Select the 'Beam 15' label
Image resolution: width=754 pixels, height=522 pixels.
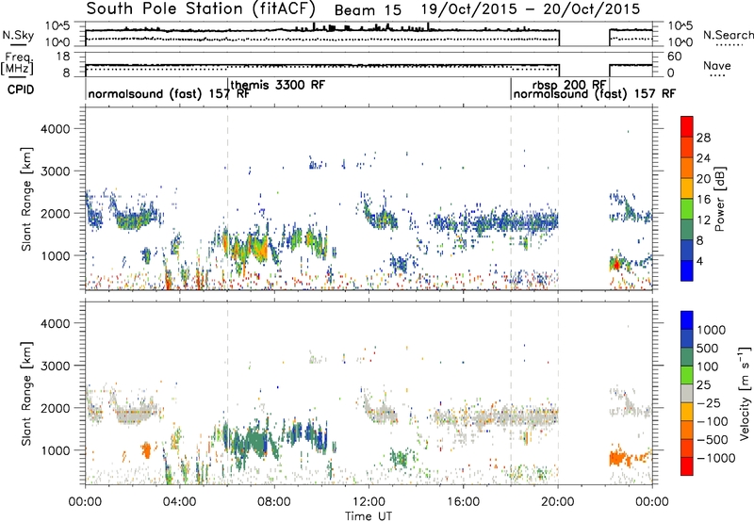pos(368,10)
